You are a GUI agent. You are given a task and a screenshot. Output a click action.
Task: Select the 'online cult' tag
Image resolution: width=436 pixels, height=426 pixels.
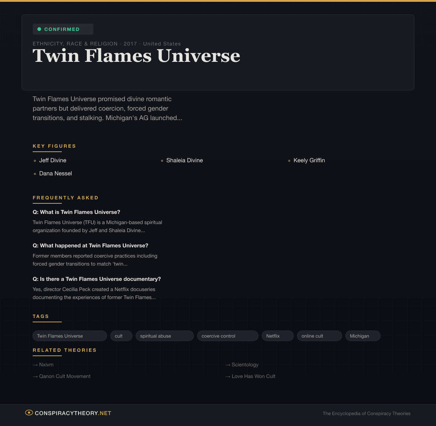pos(319,336)
